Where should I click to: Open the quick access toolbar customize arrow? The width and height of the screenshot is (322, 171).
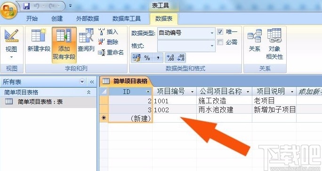click(70, 6)
